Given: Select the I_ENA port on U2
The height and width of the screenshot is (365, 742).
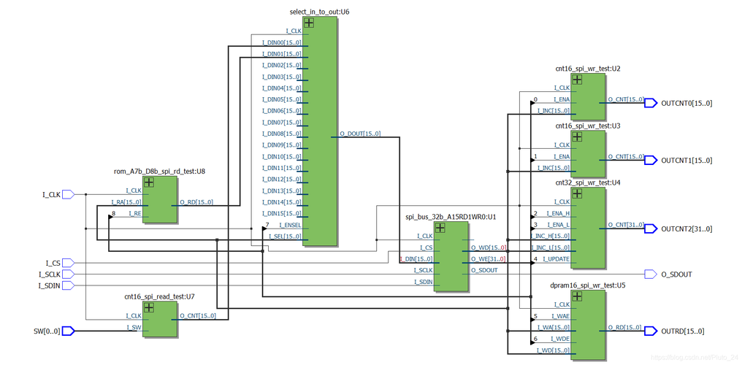Looking at the screenshot, I should tap(561, 99).
